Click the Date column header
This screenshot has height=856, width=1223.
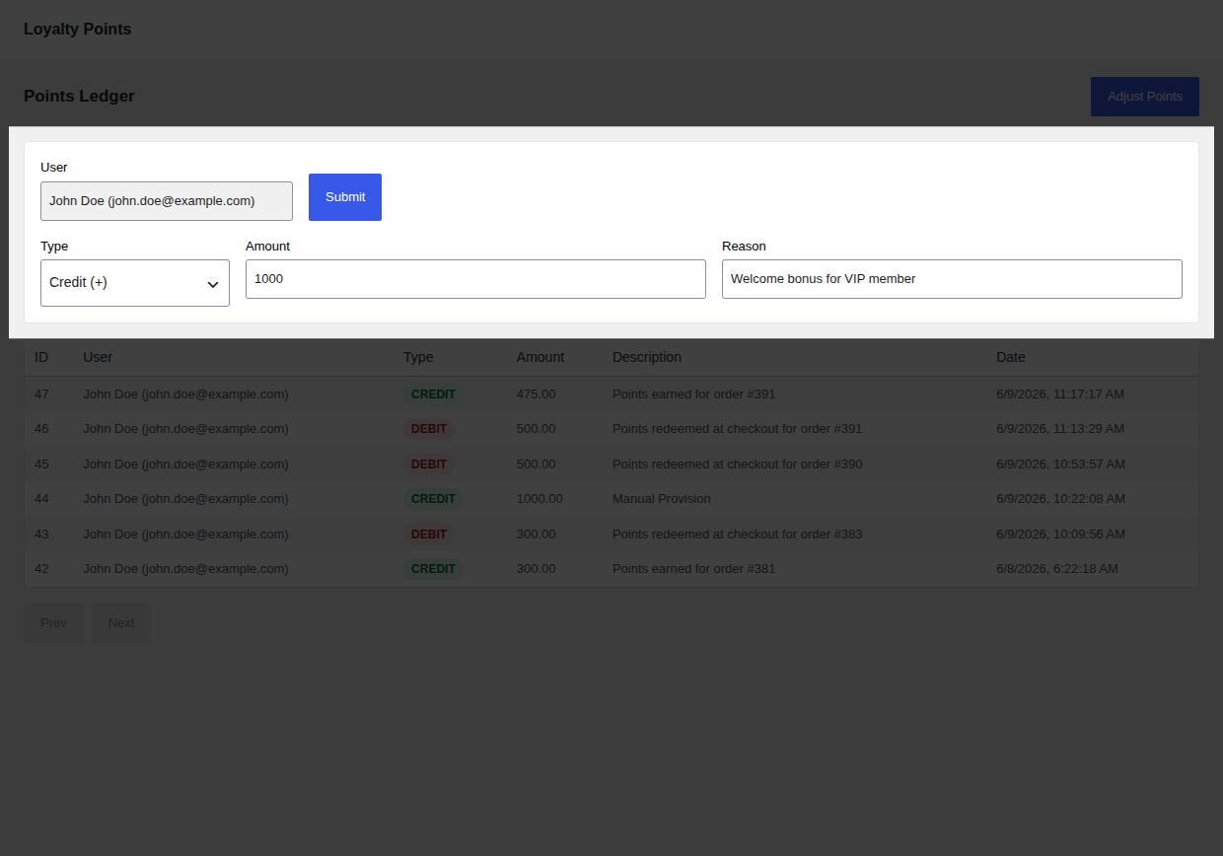click(x=1011, y=357)
